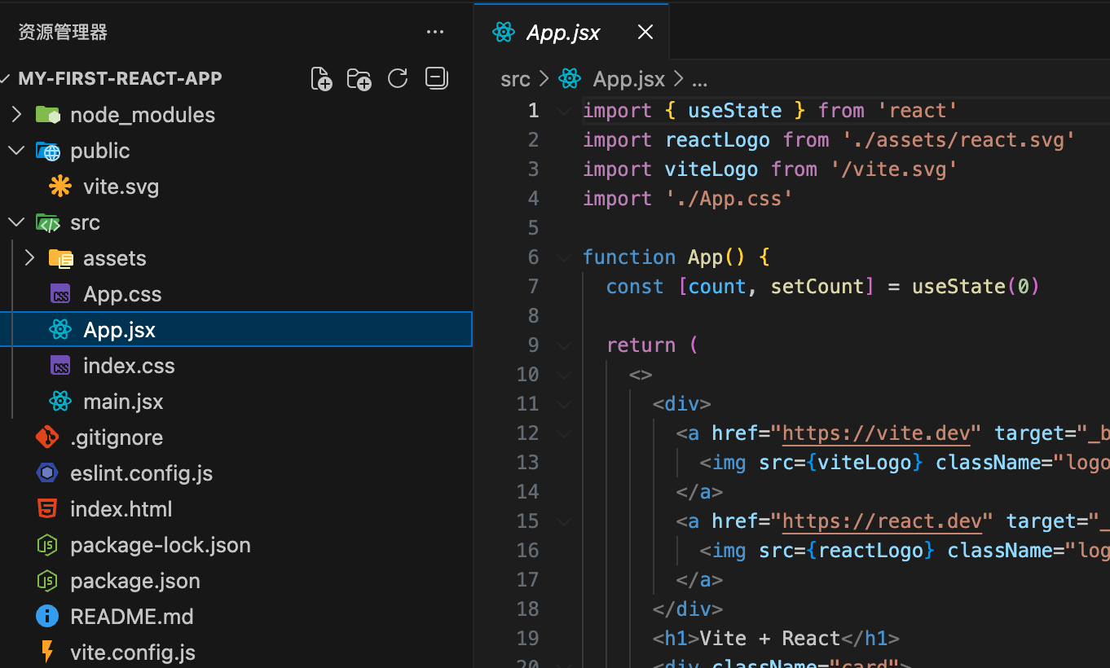This screenshot has width=1110, height=668.
Task: Place cursor on useState(0) in line 7
Action: pos(976,287)
